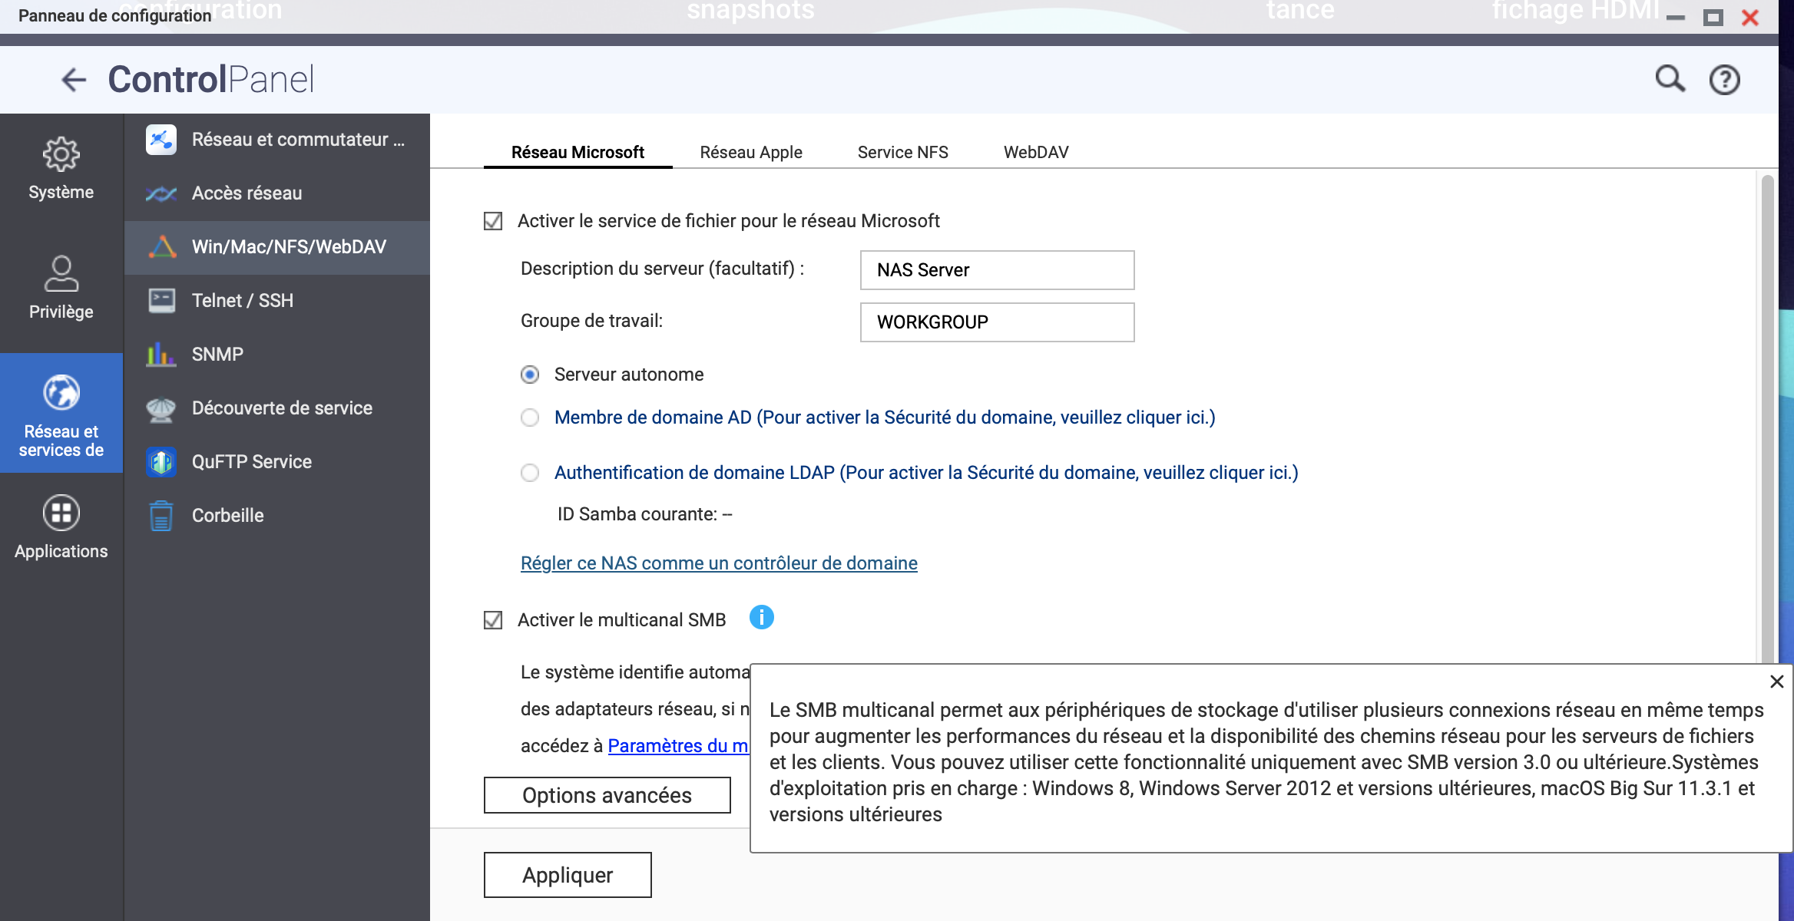The height and width of the screenshot is (921, 1794).
Task: Click the QuFTP Service icon
Action: coord(161,462)
